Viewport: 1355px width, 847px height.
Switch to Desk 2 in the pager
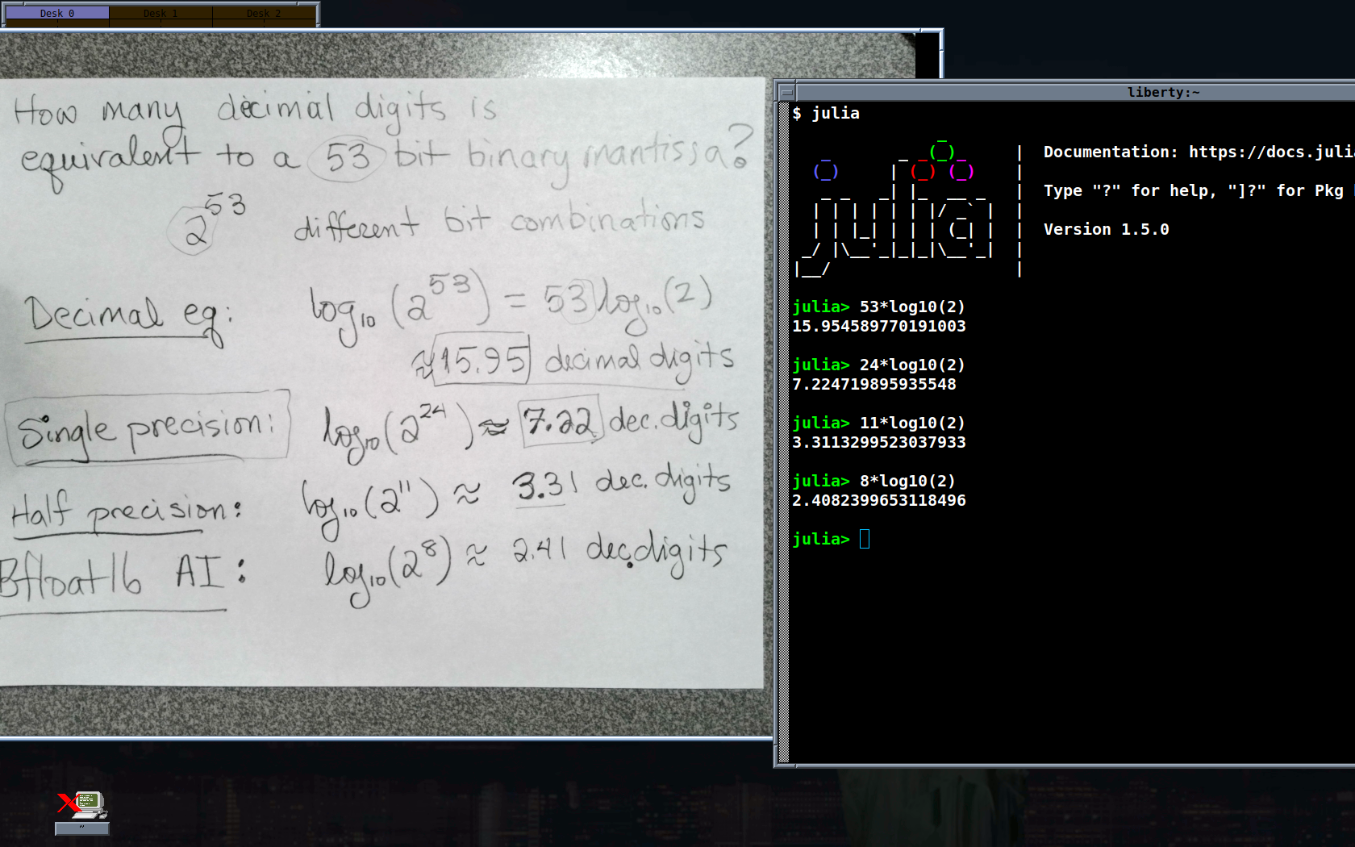tap(264, 13)
